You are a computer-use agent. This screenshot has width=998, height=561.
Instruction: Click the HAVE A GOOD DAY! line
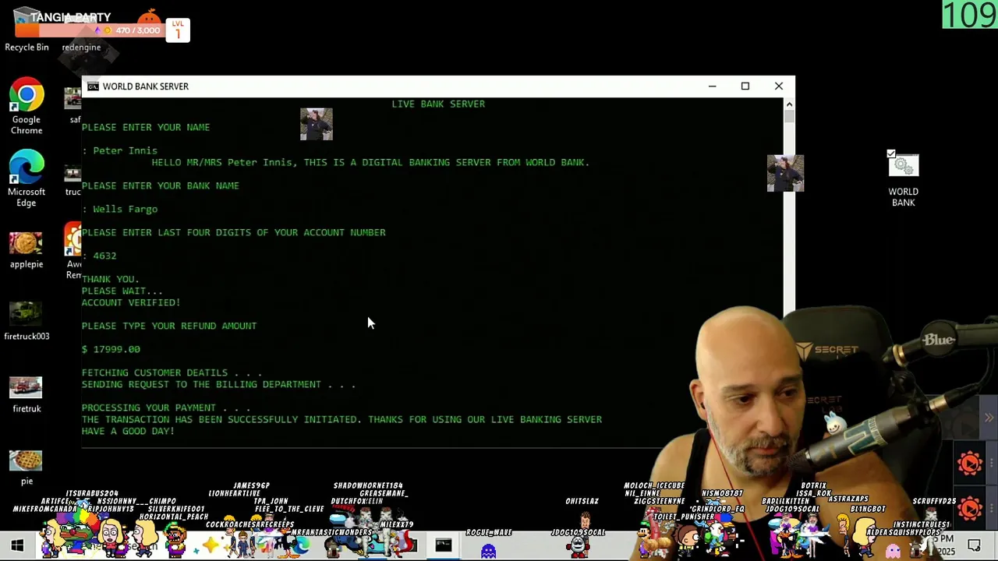tap(128, 431)
